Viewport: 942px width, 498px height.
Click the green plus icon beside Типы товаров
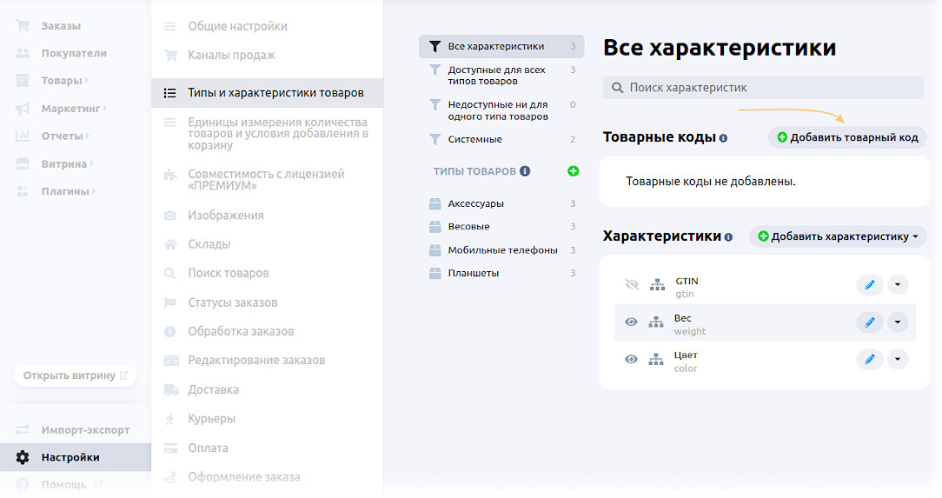pyautogui.click(x=573, y=171)
